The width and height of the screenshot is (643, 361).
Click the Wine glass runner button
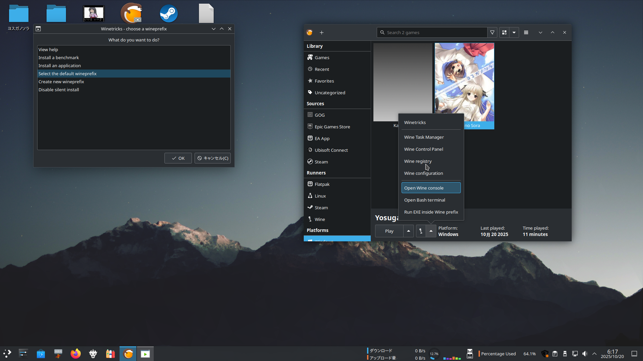click(421, 231)
